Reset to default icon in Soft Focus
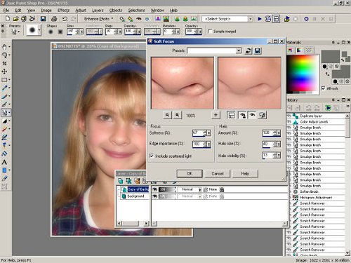The image size is (351, 263). tap(248, 50)
